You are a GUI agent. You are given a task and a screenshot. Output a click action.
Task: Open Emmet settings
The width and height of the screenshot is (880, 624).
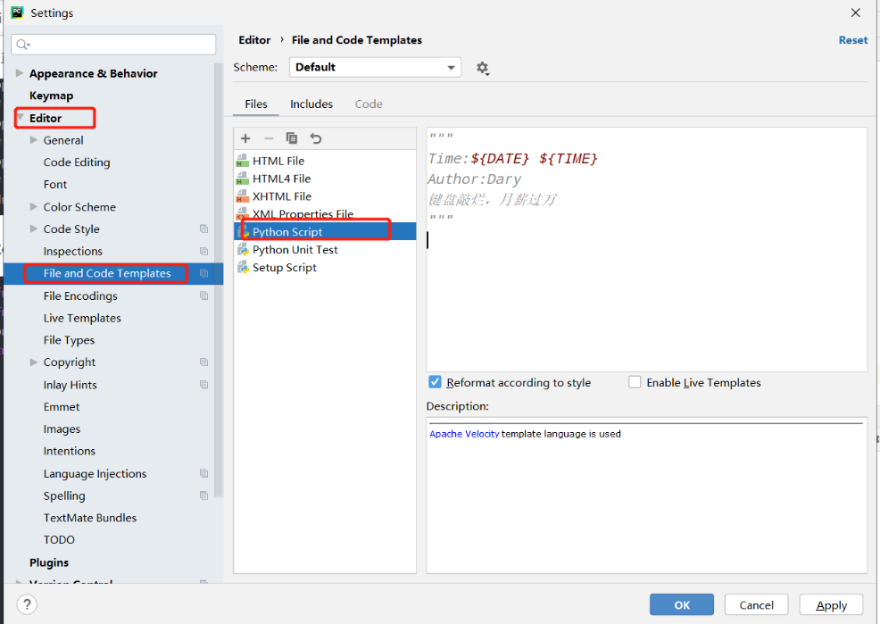[x=62, y=407]
